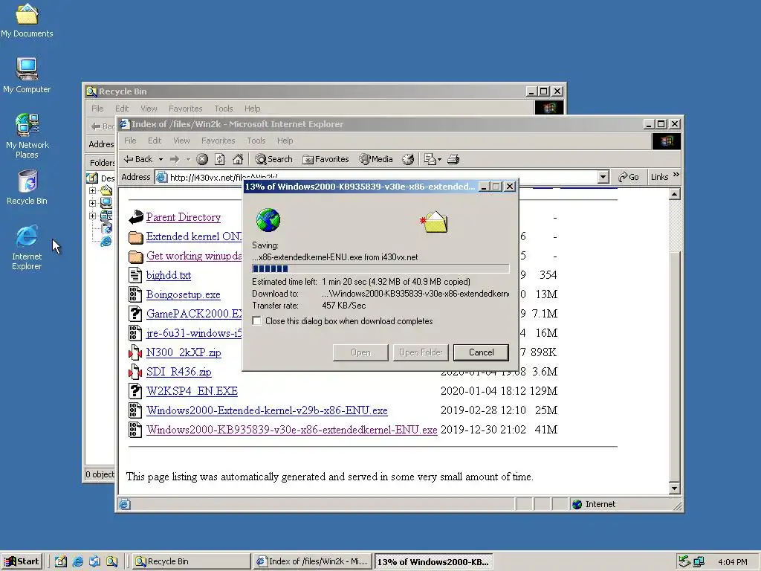Viewport: 761px width, 571px height.
Task: Click folder icon beside Extended kernel link
Action: click(135, 237)
